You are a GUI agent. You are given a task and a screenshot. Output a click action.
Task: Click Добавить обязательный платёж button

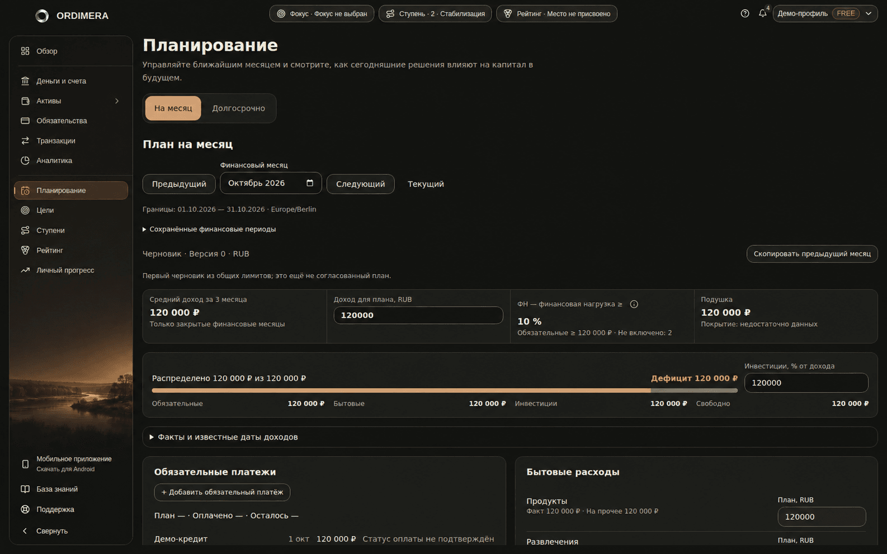pos(222,492)
